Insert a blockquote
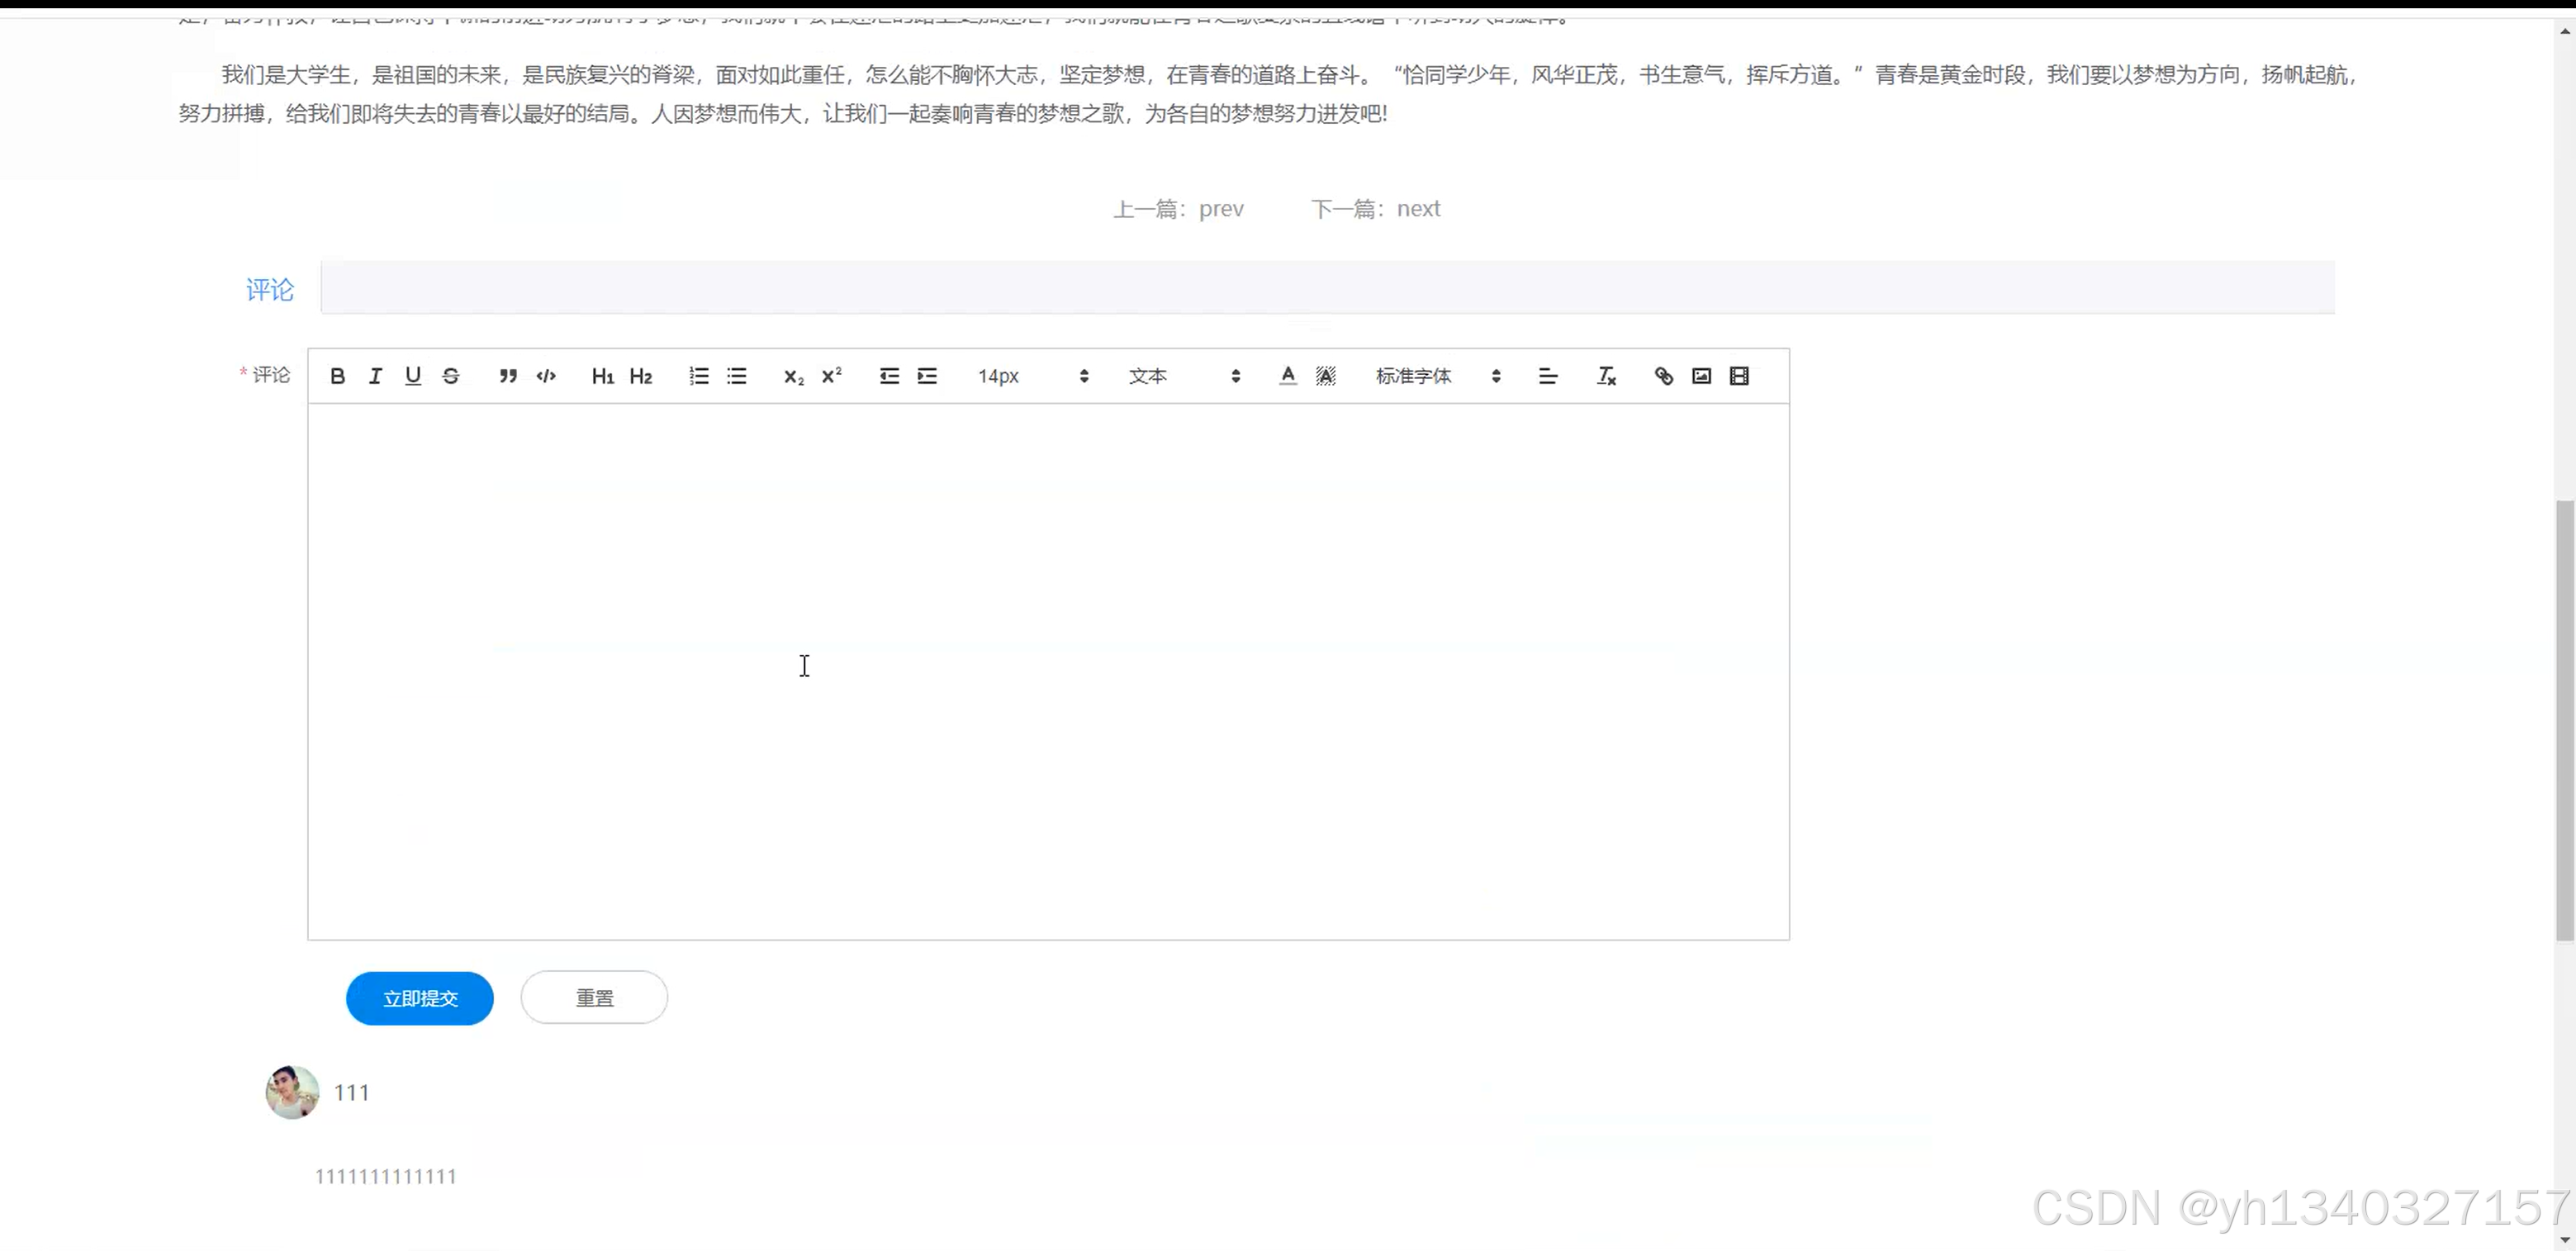2576x1251 pixels. pos(507,376)
